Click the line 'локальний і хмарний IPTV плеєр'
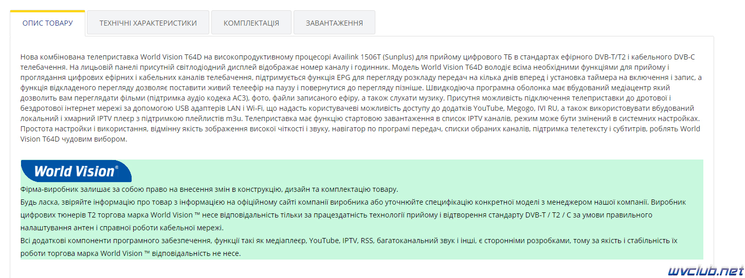This screenshot has height=278, width=745. coord(360,118)
